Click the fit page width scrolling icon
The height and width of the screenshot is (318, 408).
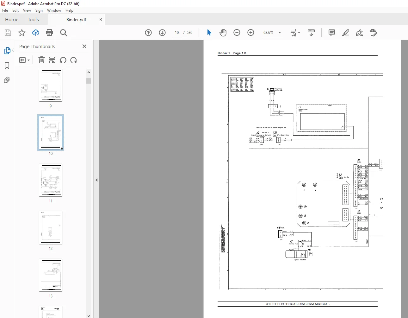point(293,33)
